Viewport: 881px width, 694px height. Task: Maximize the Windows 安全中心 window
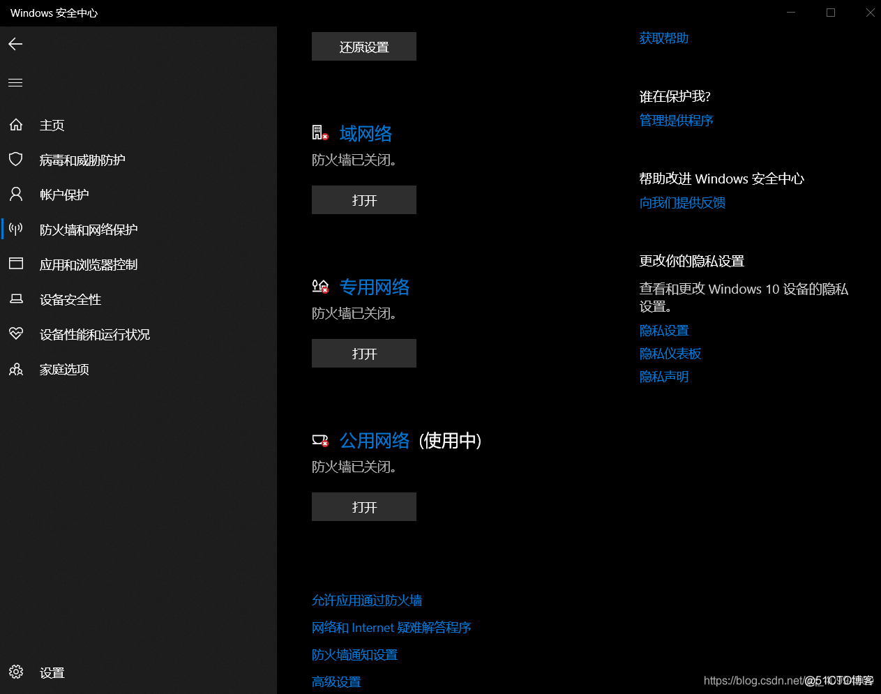831,13
